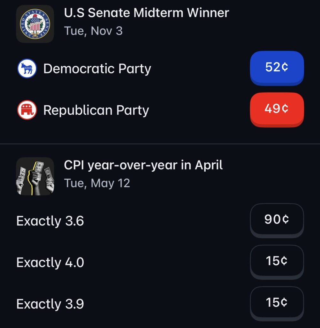Select the 15¢ price for Exactly 3.9
The height and width of the screenshot is (328, 320).
pyautogui.click(x=277, y=303)
